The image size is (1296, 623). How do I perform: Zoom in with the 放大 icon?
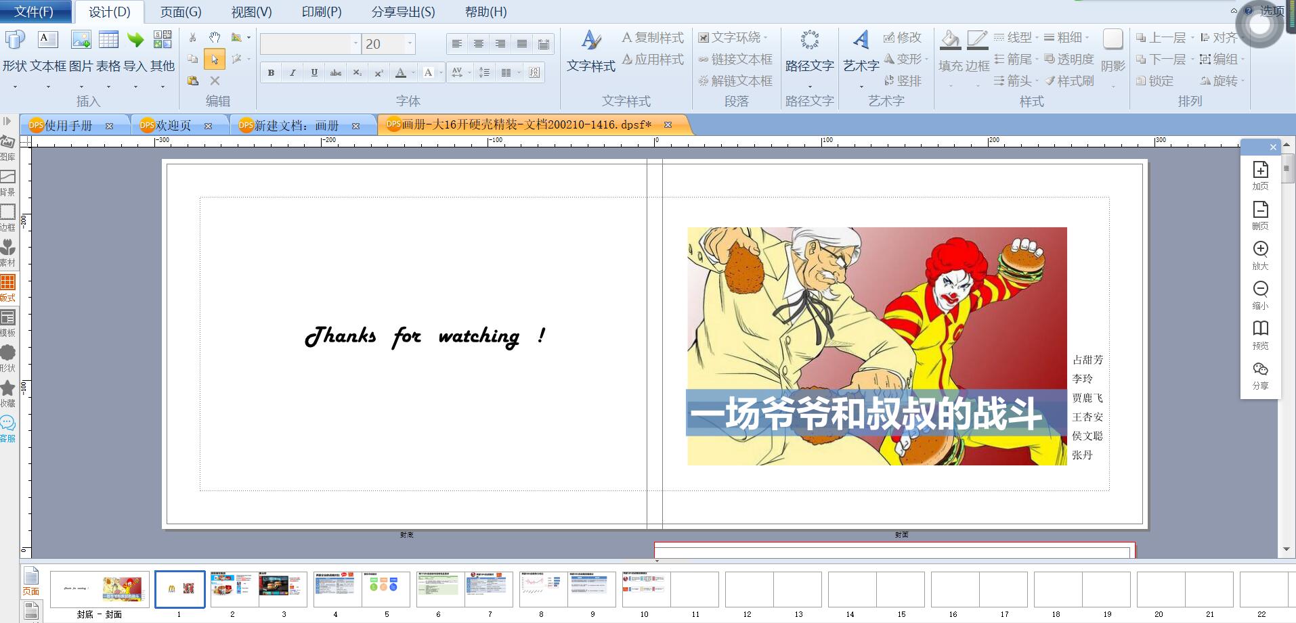(x=1260, y=255)
